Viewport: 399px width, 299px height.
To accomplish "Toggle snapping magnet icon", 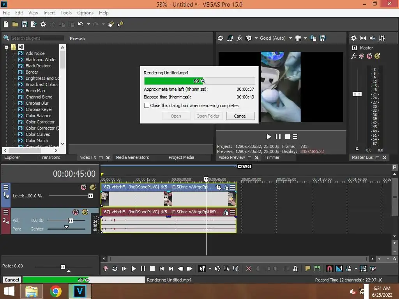I will pyautogui.click(x=330, y=269).
